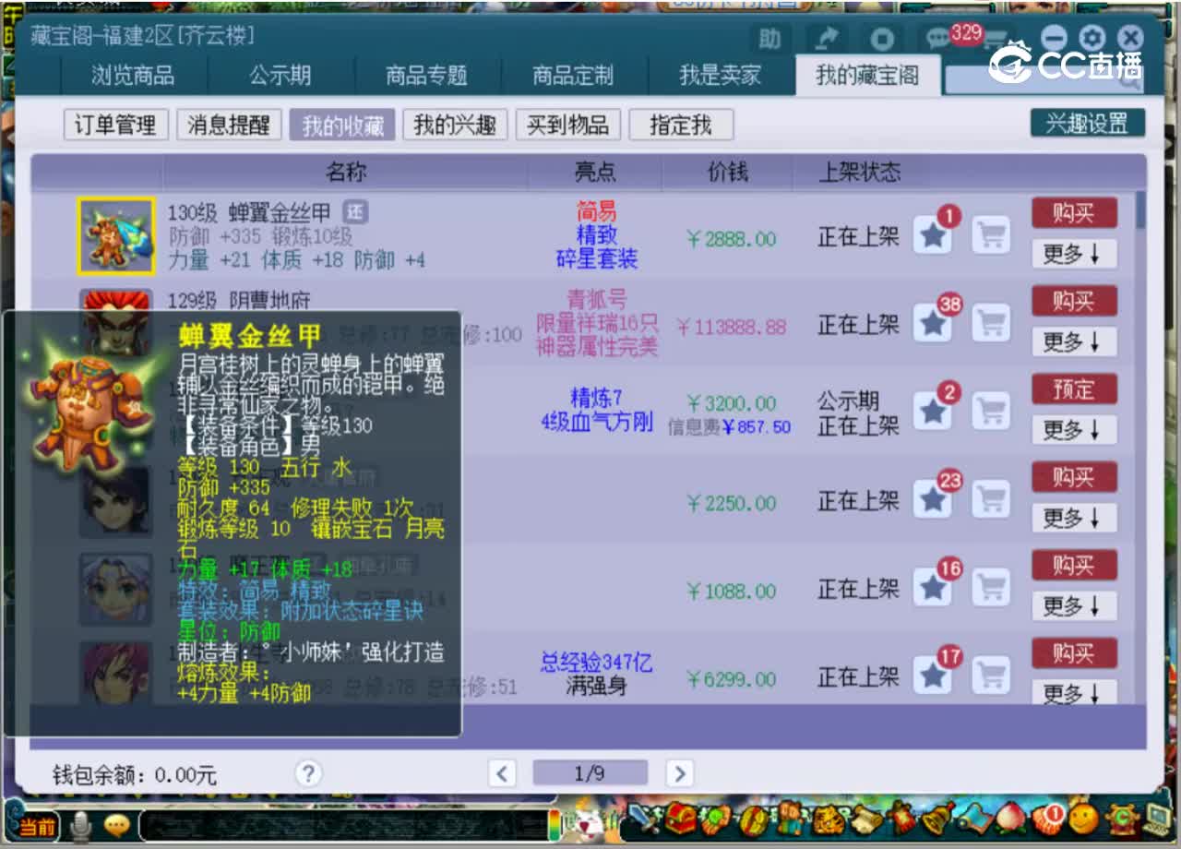Expand 更多 menu for the ¥6299.00 listing

[1074, 692]
